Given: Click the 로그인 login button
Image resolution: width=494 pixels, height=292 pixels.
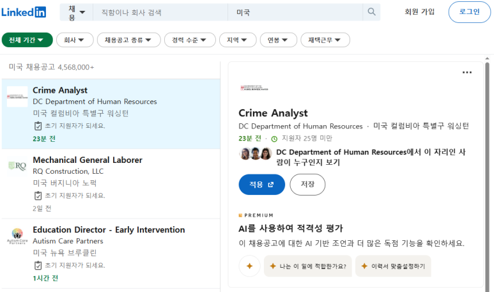Looking at the screenshot, I should 470,12.
